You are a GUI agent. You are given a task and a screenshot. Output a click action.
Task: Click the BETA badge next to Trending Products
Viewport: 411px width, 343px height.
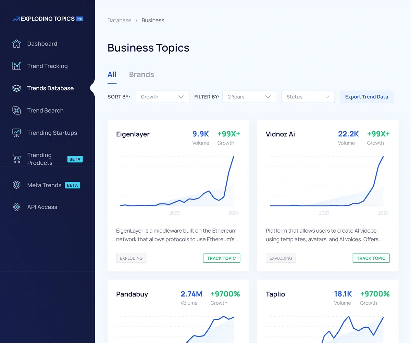tap(75, 159)
